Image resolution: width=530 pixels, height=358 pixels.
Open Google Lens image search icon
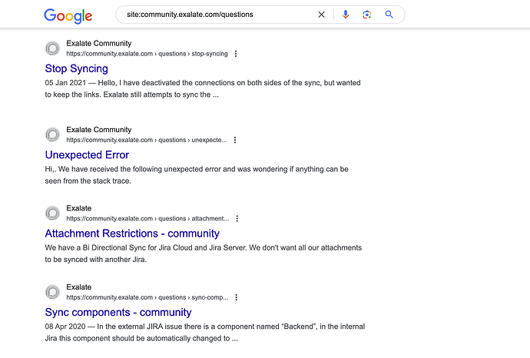click(367, 15)
